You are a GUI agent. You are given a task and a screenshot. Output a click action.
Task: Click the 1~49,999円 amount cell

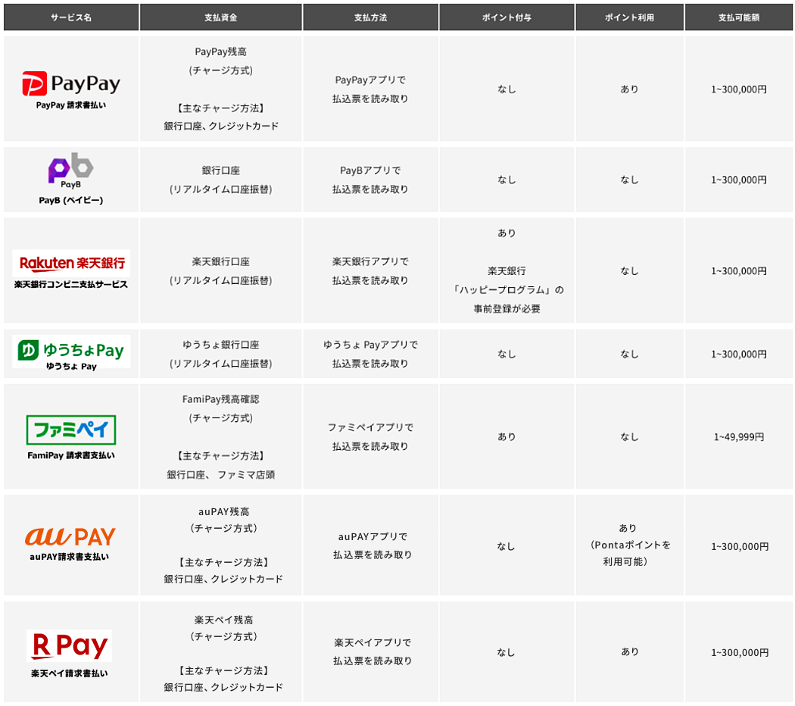point(739,436)
